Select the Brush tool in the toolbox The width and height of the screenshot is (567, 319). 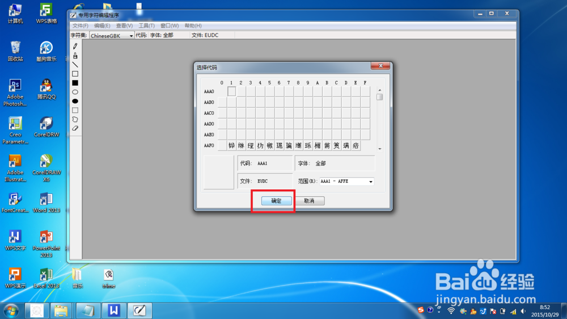click(75, 56)
